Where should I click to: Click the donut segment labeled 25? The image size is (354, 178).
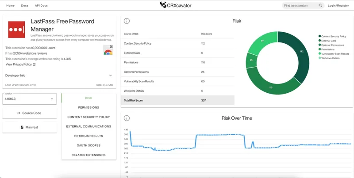tap(251, 61)
